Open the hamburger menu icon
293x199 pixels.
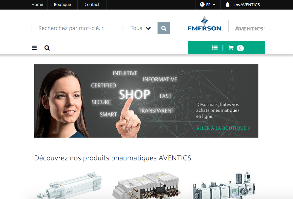34,48
